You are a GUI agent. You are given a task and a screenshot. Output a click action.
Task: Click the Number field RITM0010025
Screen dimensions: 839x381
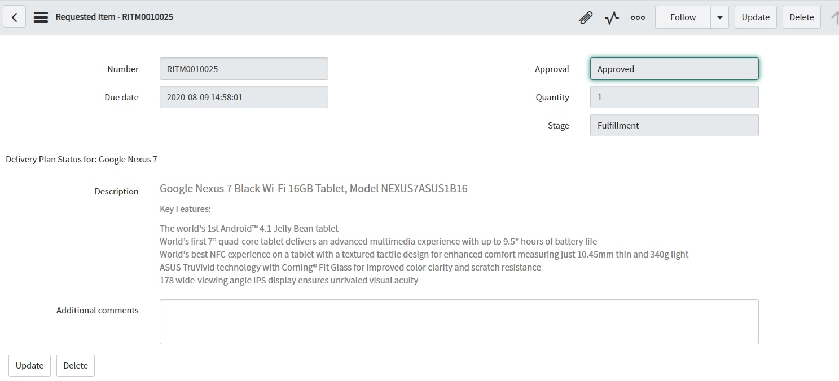tap(244, 69)
